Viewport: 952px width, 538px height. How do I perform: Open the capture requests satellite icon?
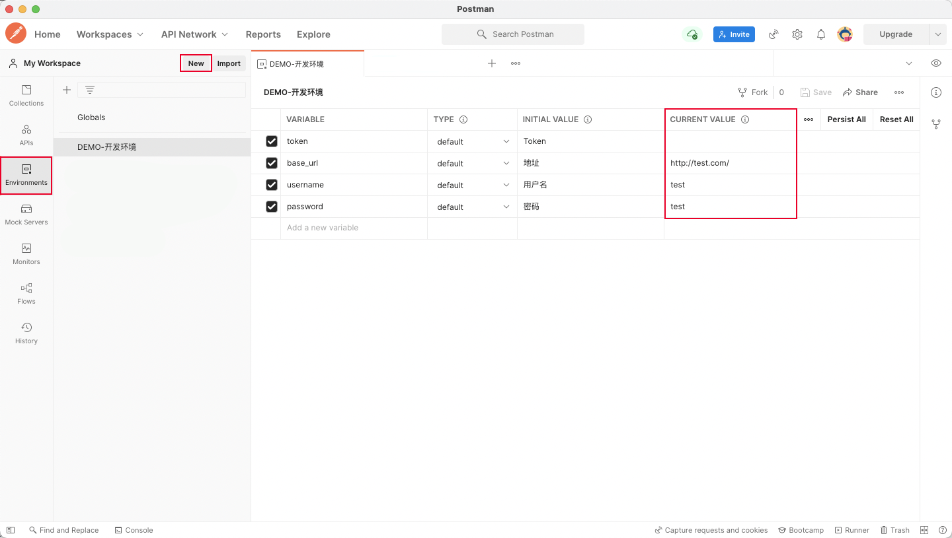[773, 34]
